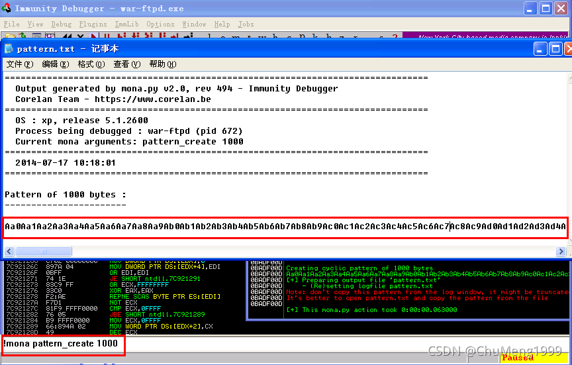Click the Corelan Team URL line

113,99
